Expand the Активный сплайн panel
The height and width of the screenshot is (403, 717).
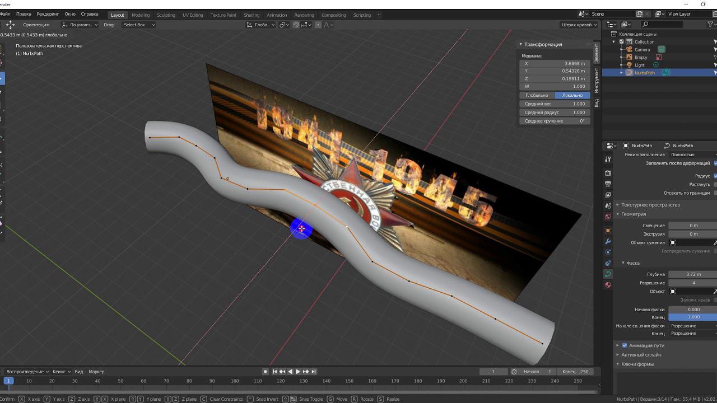(x=641, y=355)
